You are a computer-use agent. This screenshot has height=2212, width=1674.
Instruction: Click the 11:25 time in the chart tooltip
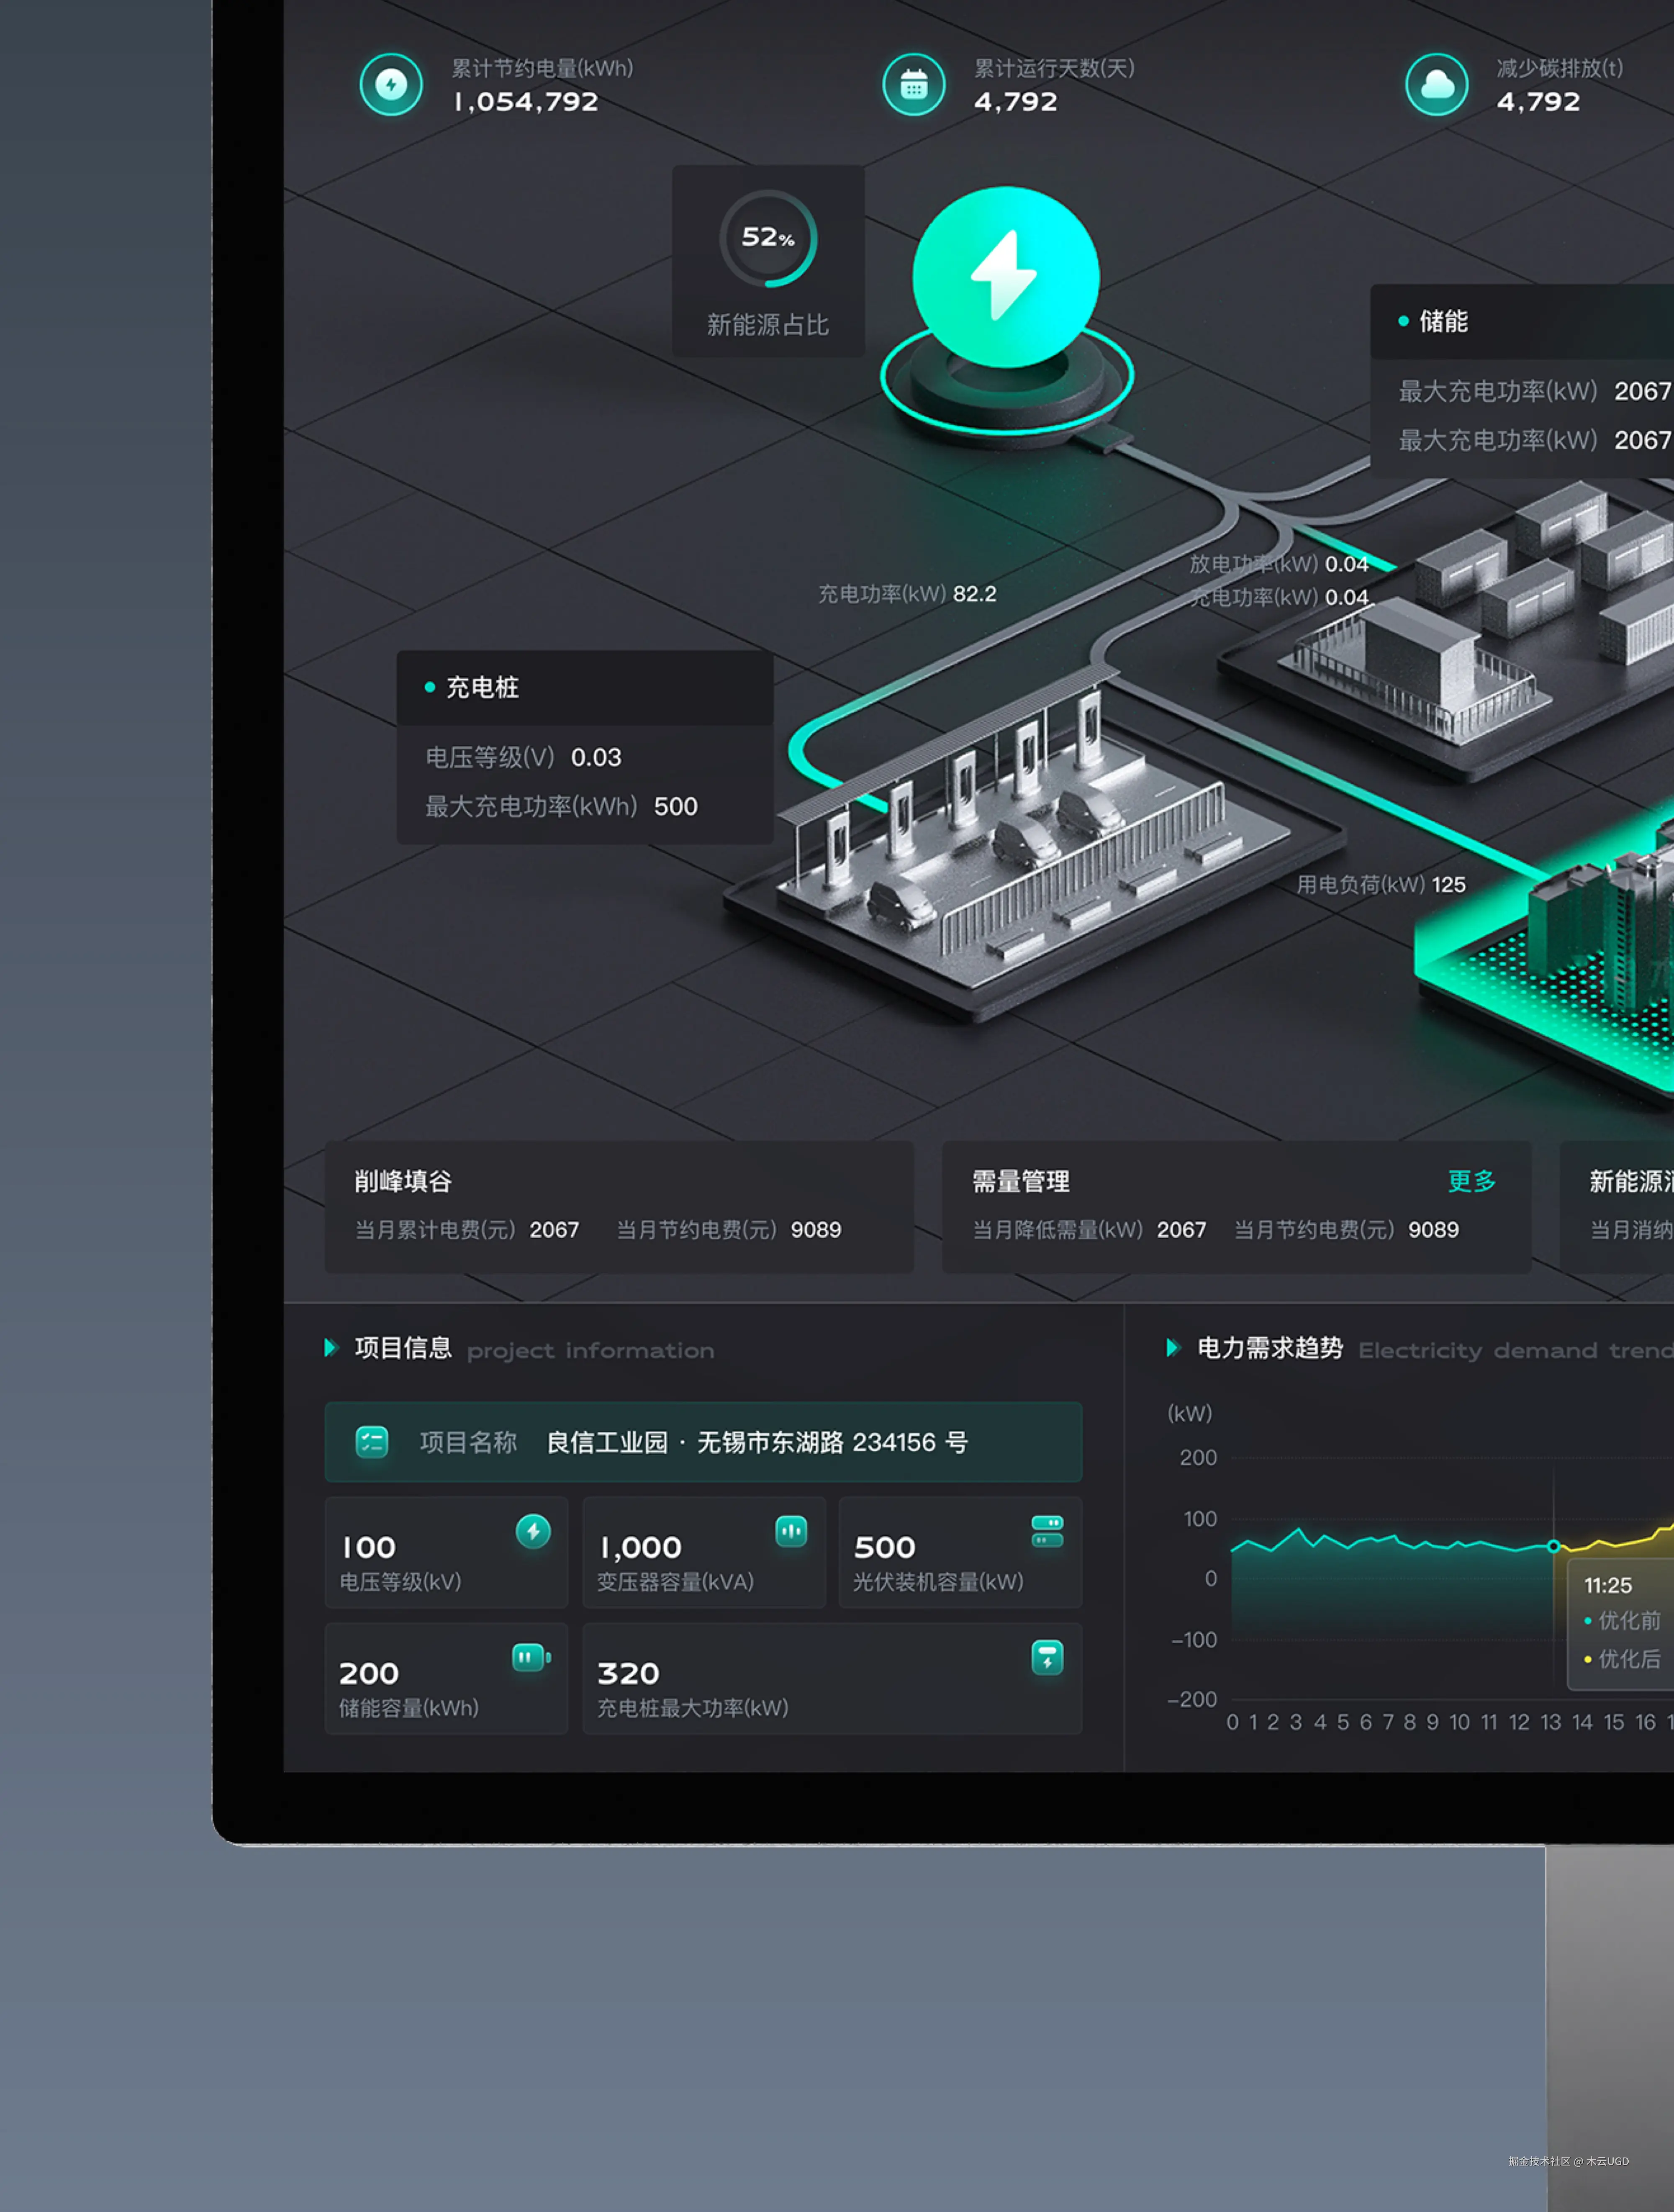click(x=1608, y=1585)
